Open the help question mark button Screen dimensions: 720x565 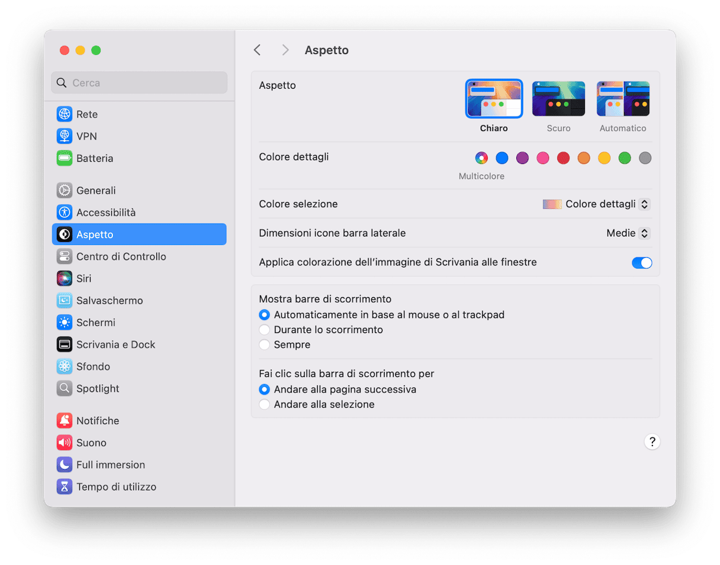(652, 442)
